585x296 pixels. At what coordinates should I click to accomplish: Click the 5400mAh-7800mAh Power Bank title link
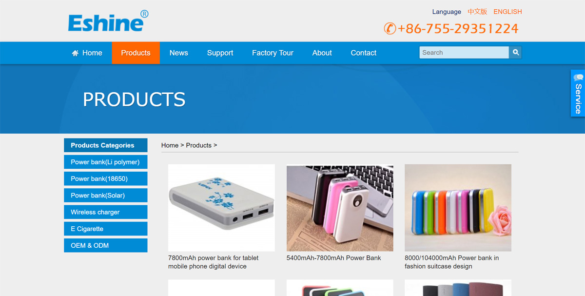click(x=333, y=258)
